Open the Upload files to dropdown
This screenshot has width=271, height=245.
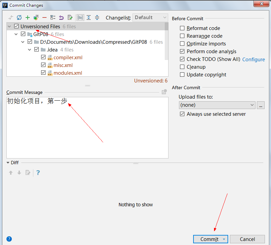(x=217, y=105)
